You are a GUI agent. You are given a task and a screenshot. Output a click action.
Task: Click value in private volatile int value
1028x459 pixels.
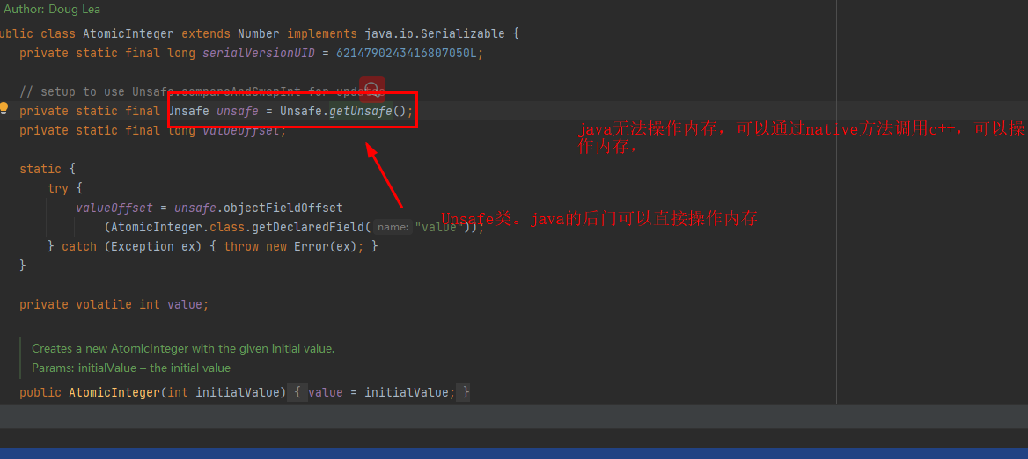coord(185,304)
